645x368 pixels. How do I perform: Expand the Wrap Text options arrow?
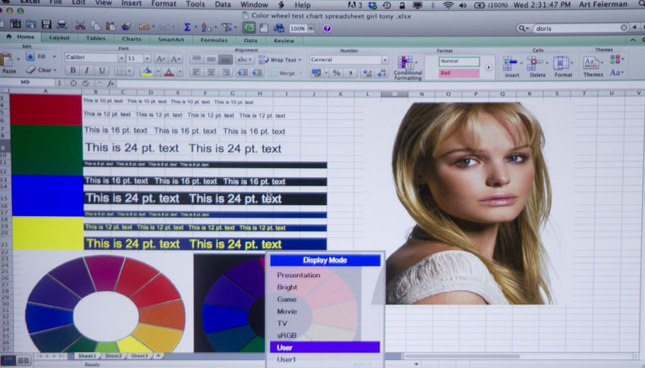299,60
